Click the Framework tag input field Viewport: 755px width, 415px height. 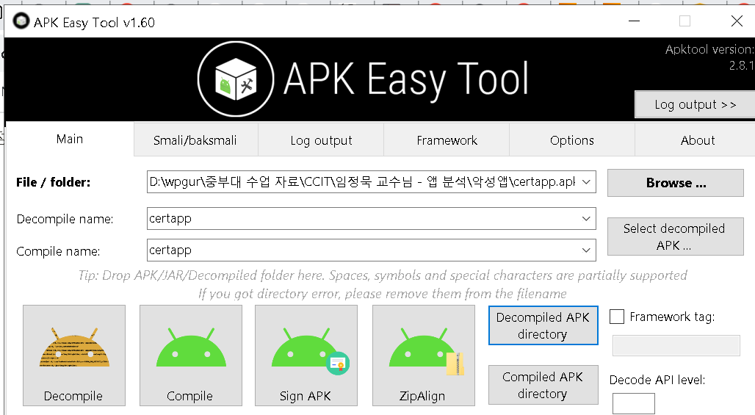(x=676, y=346)
